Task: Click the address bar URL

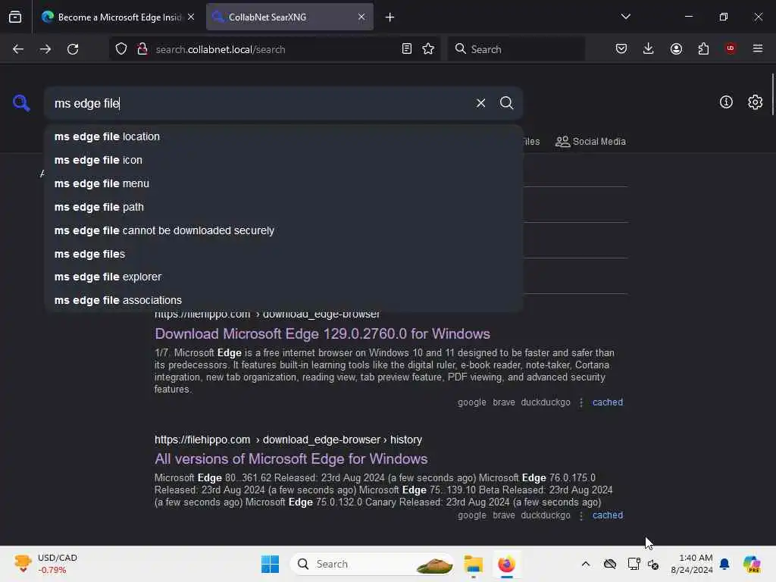Action: 221,49
